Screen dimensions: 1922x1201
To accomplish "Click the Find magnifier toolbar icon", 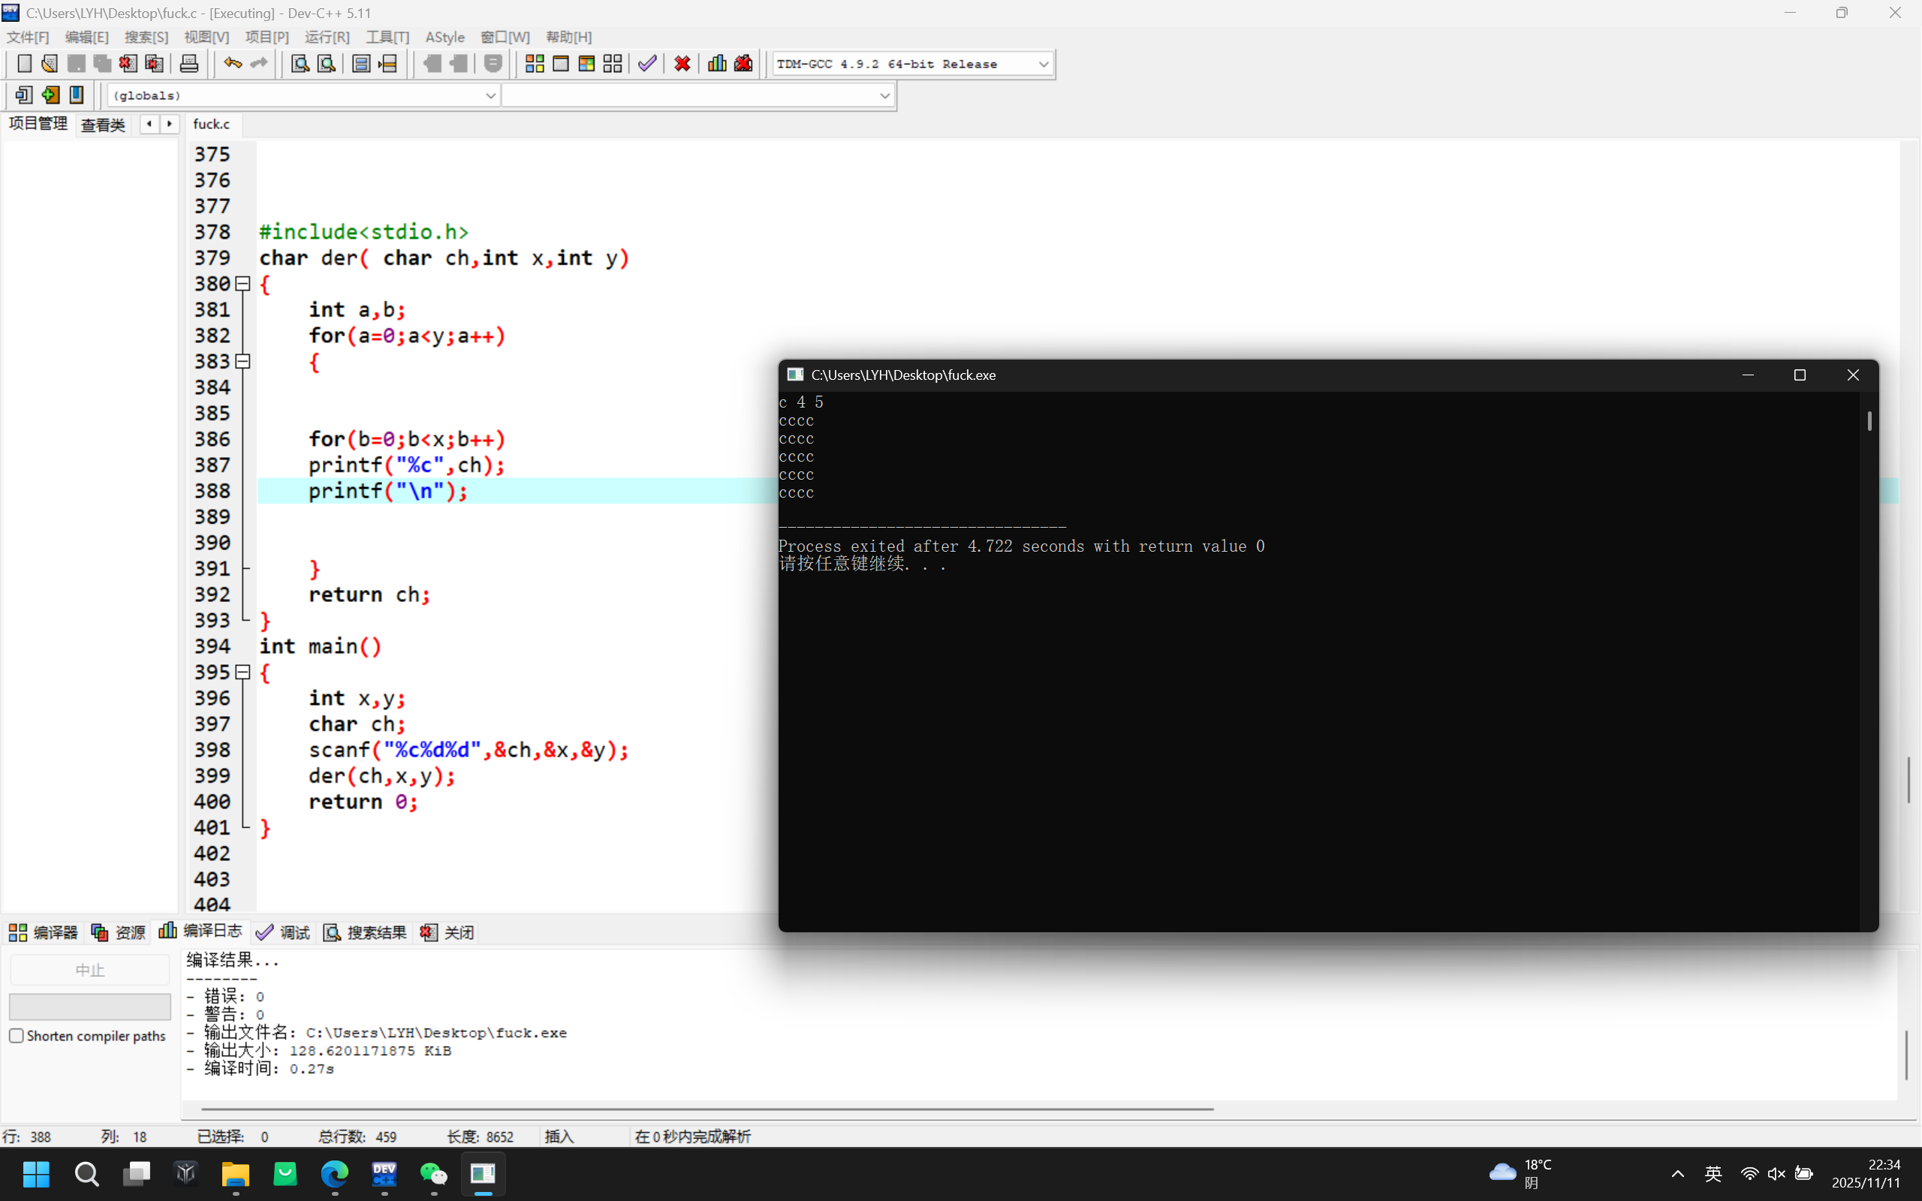I will click(x=300, y=64).
